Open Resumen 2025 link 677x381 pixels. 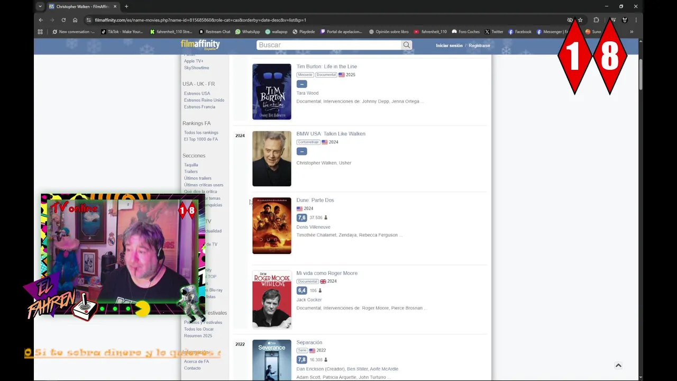[198, 335]
